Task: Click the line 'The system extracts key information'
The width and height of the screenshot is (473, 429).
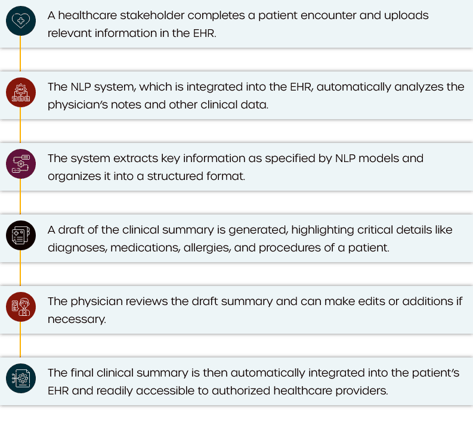Action: [x=236, y=158]
